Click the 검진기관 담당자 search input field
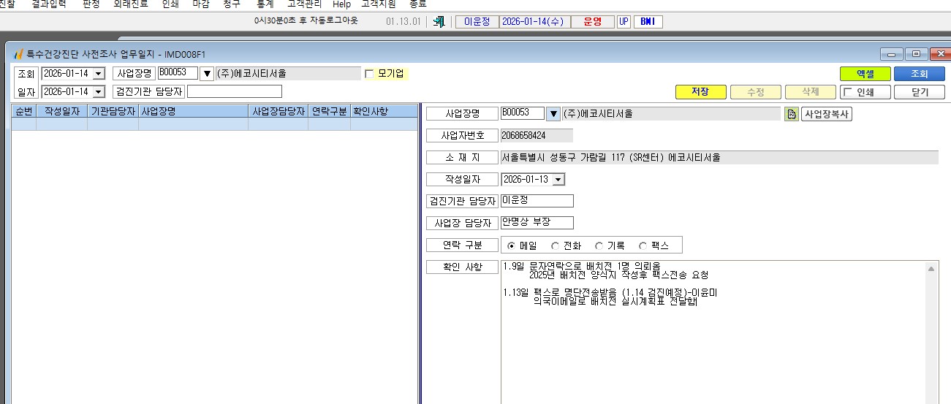Viewport: 951px width, 404px height. pos(235,91)
